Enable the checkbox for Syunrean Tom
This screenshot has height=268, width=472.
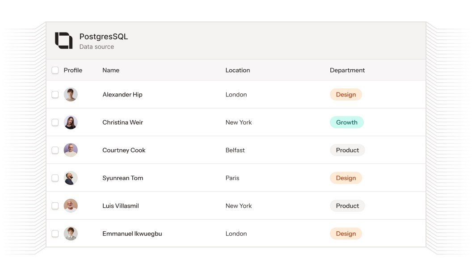[x=55, y=178]
